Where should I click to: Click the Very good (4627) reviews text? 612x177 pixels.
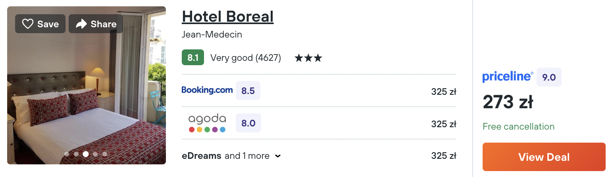(x=246, y=58)
